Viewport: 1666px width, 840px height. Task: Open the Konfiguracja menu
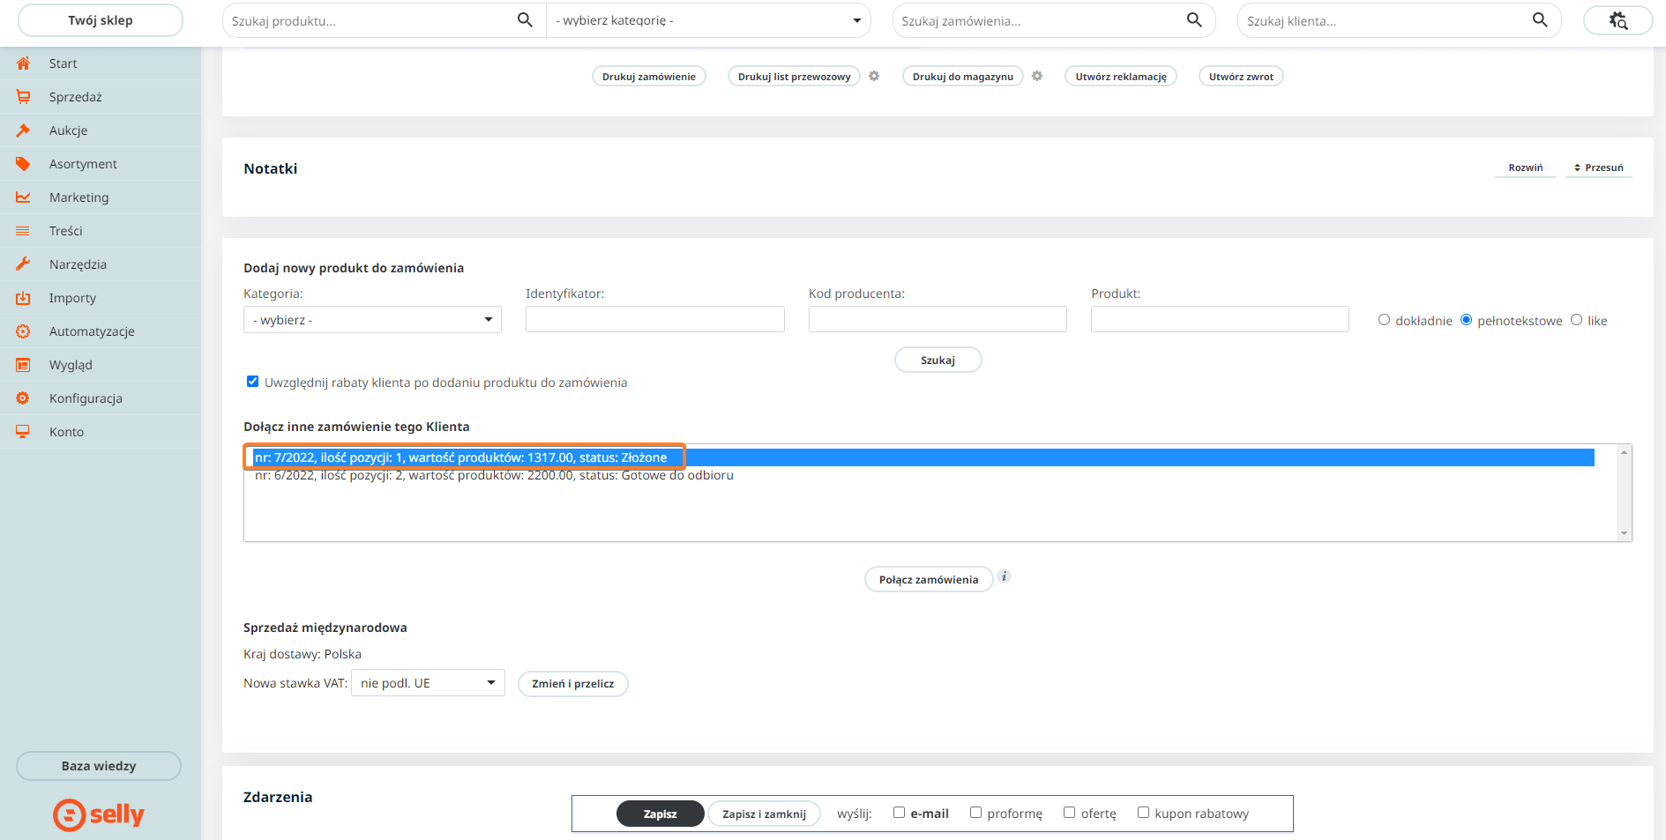(86, 398)
